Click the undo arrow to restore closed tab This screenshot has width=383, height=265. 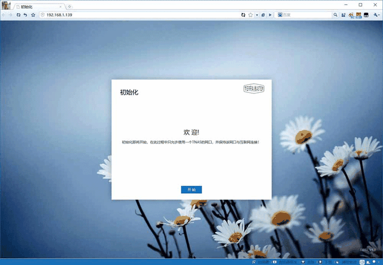pyautogui.click(x=25, y=15)
